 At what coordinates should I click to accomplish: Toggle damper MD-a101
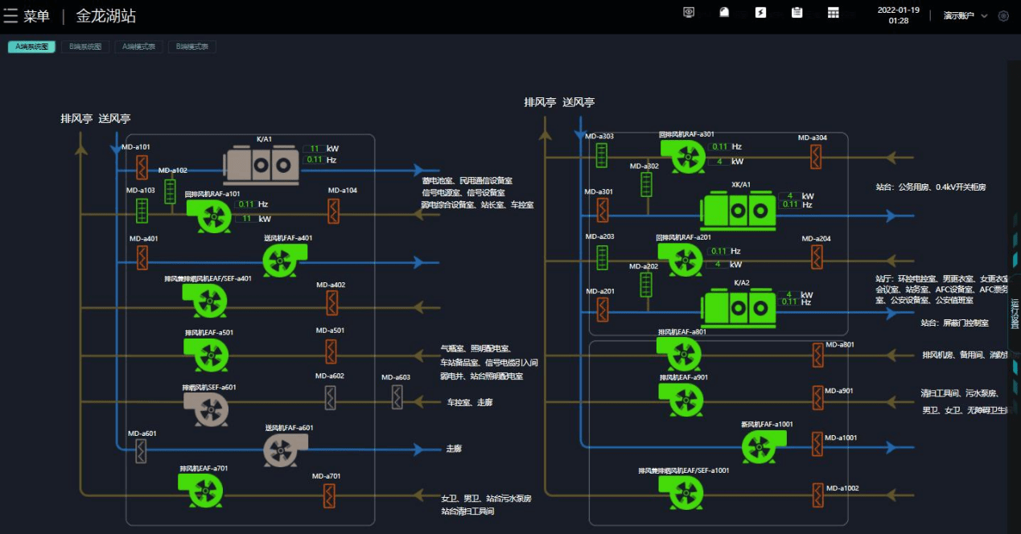click(142, 167)
